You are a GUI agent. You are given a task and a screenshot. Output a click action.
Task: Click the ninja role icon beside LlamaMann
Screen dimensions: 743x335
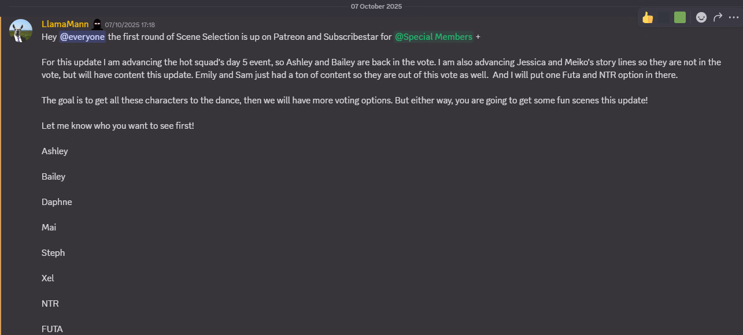click(x=97, y=24)
